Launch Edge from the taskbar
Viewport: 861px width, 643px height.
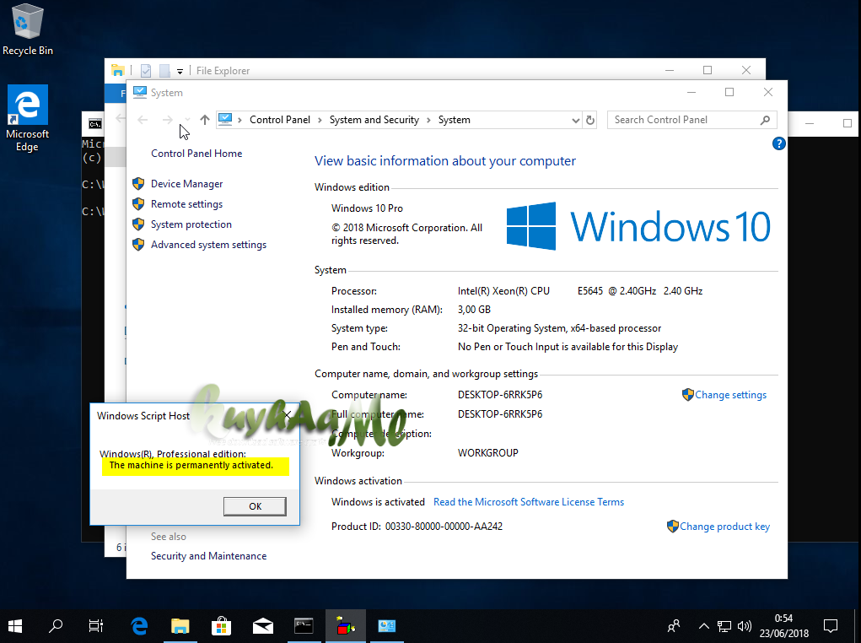tap(139, 626)
